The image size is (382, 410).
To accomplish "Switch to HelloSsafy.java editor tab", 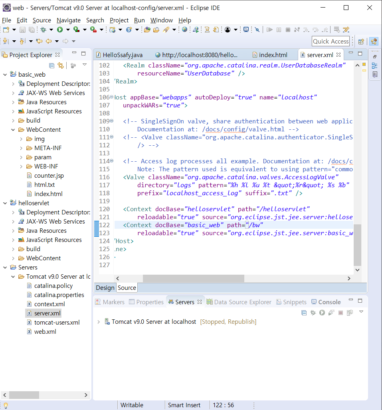I will click(x=119, y=55).
